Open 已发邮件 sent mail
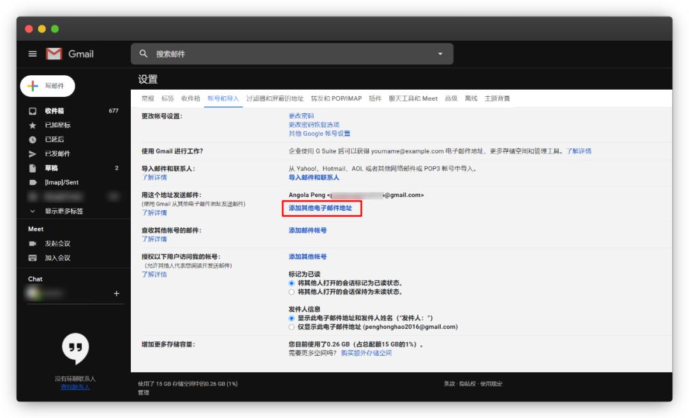The height and width of the screenshot is (418, 689). point(55,154)
